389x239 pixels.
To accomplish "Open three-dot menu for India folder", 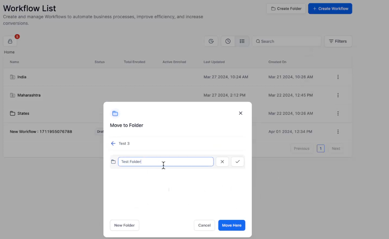I will click(338, 77).
